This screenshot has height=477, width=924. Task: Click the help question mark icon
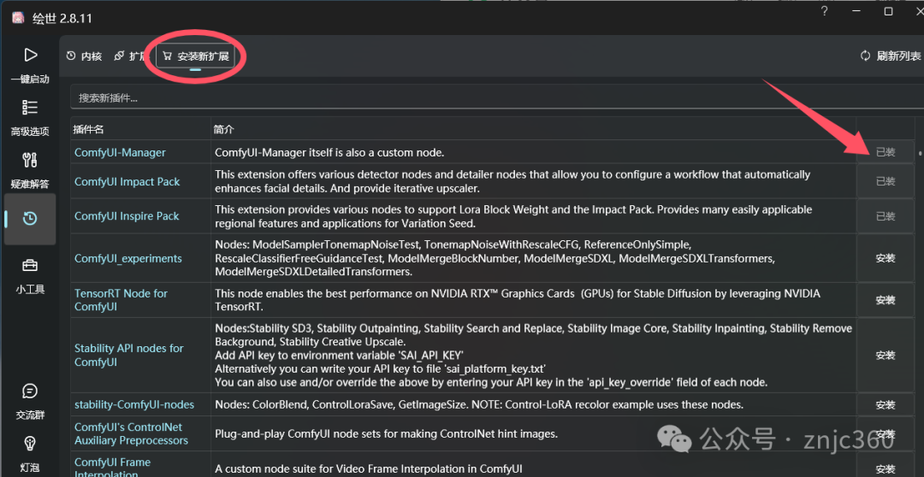[825, 11]
